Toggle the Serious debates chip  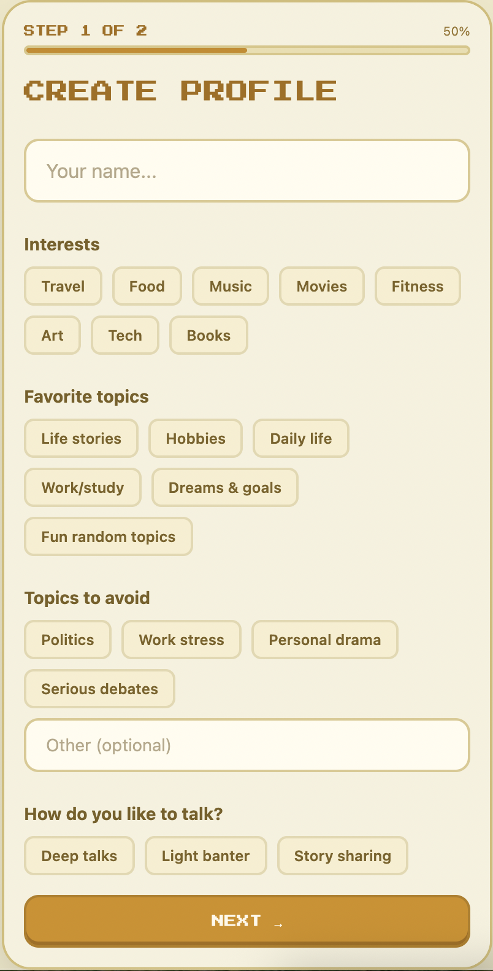tap(100, 689)
